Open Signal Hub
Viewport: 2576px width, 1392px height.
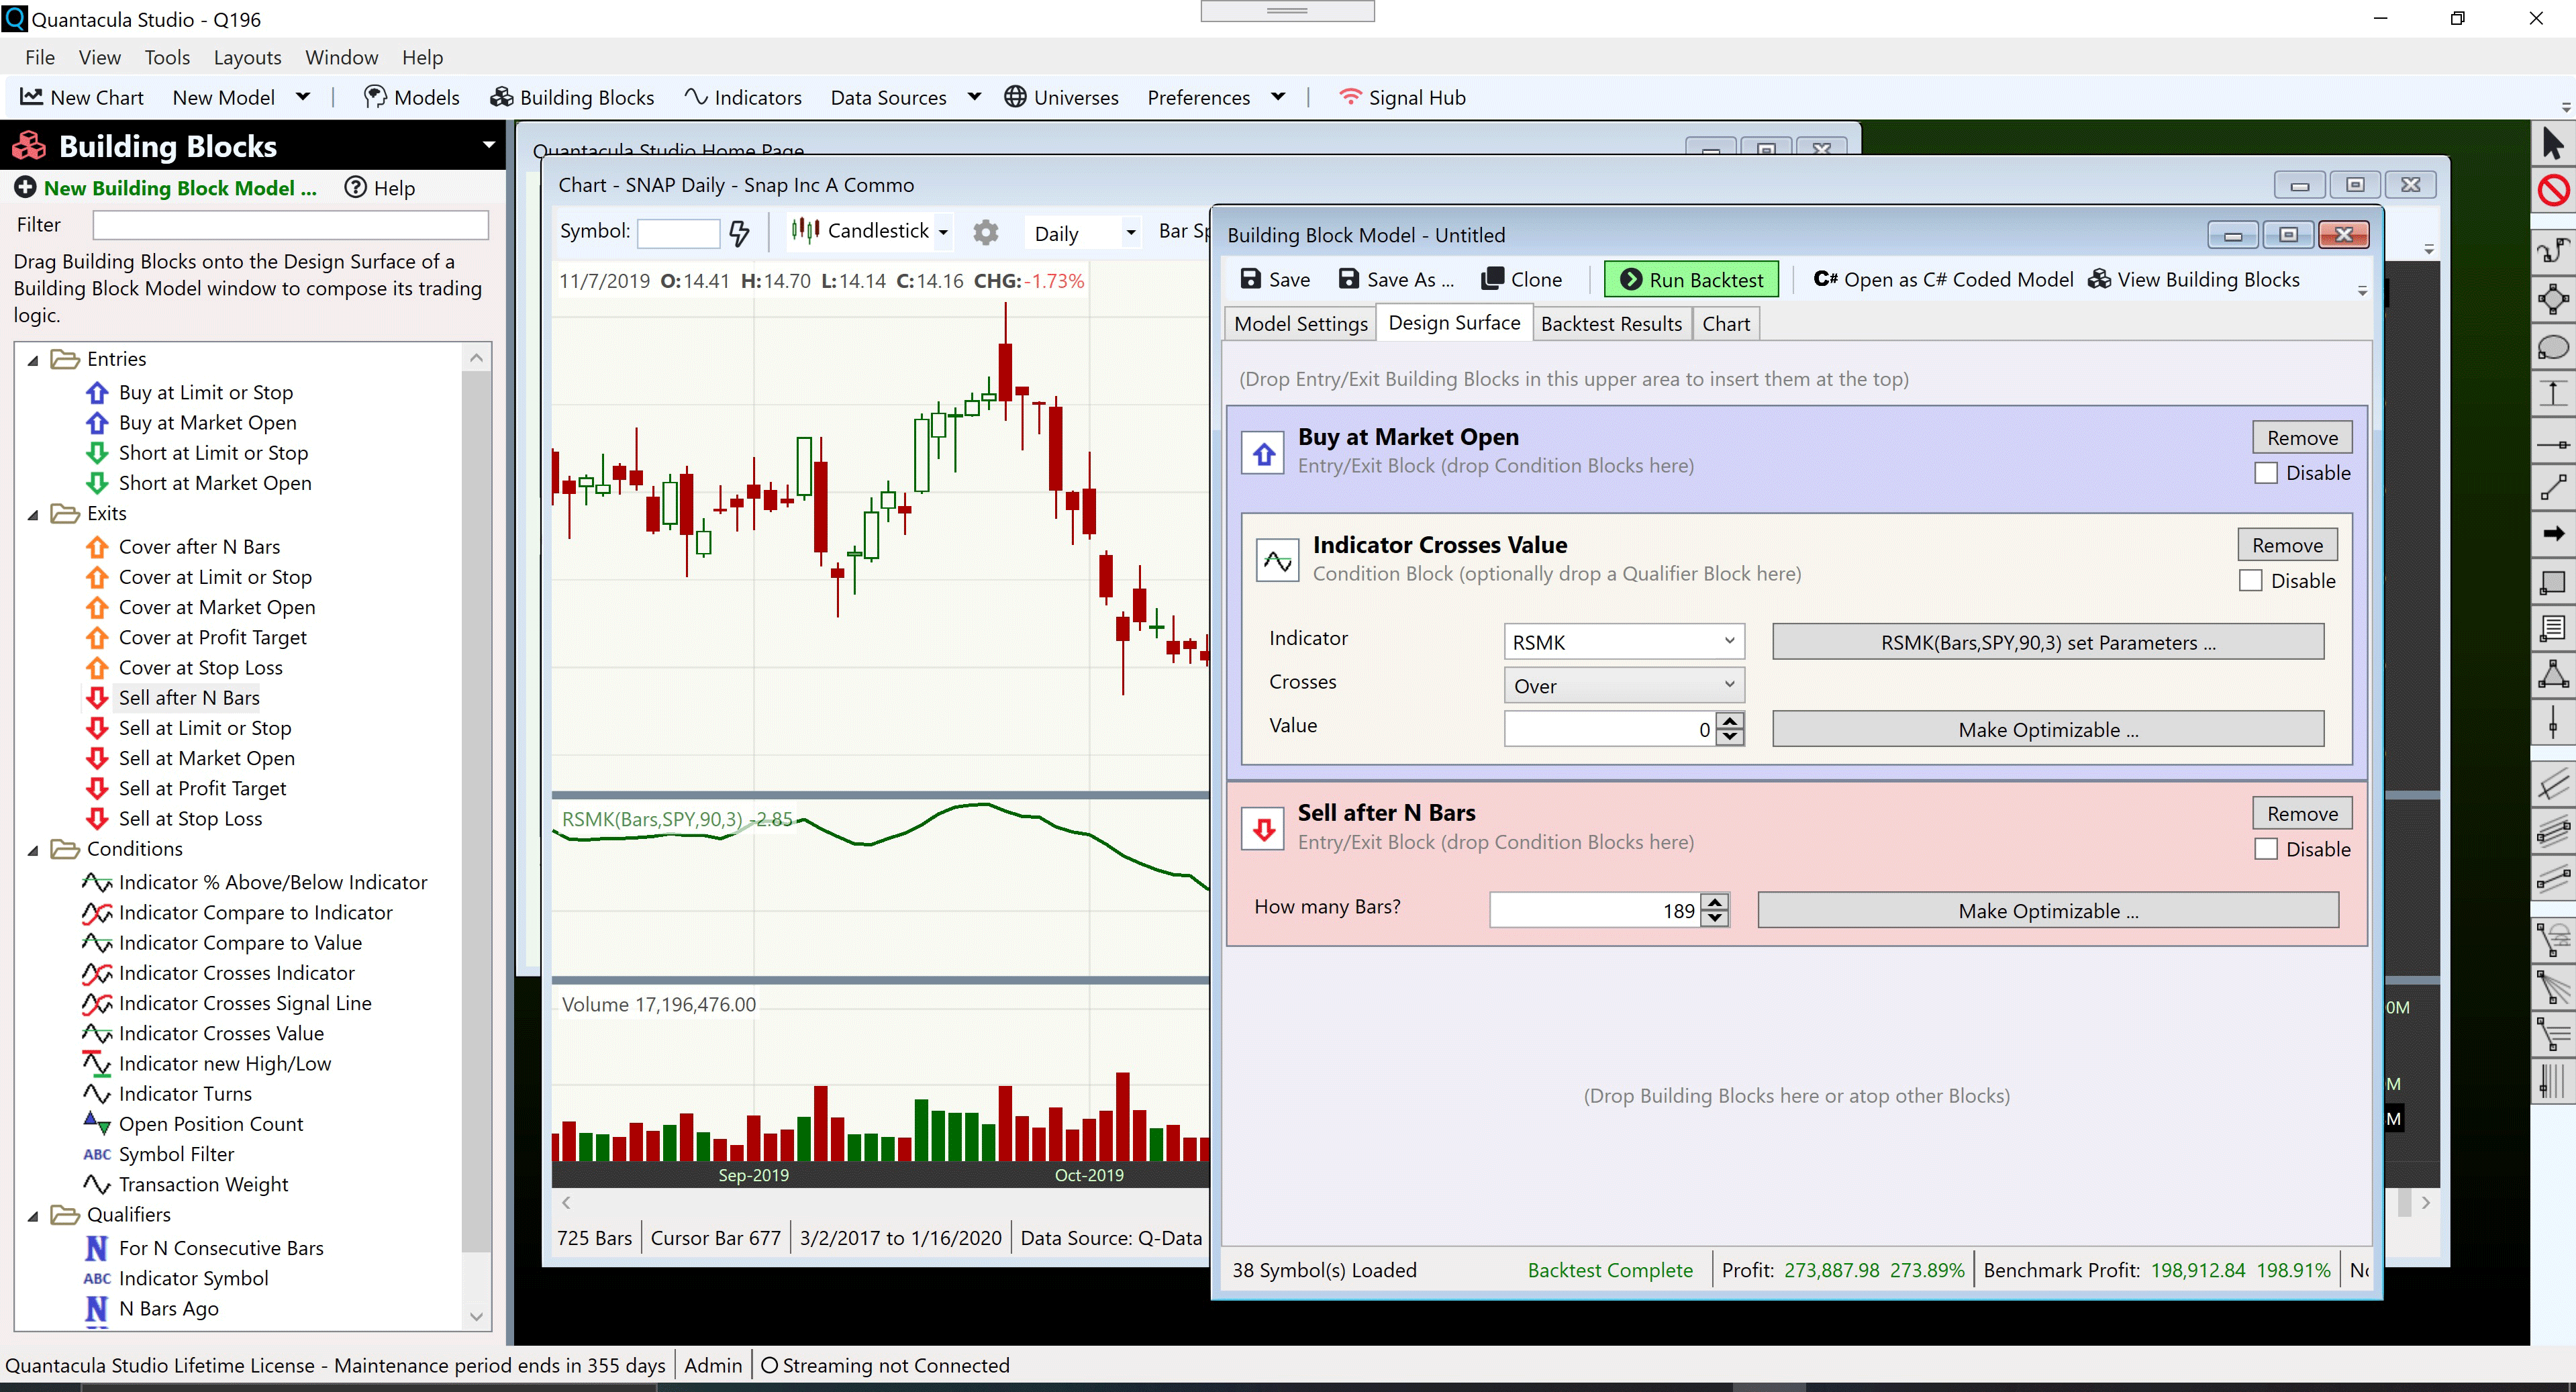[1402, 97]
